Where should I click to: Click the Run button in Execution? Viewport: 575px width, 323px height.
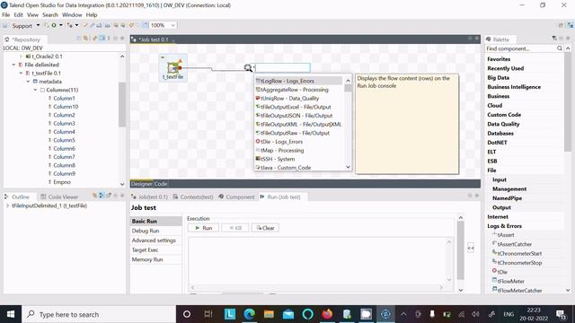pyautogui.click(x=203, y=228)
